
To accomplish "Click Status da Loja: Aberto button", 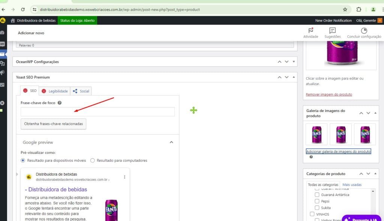I will (x=77, y=21).
